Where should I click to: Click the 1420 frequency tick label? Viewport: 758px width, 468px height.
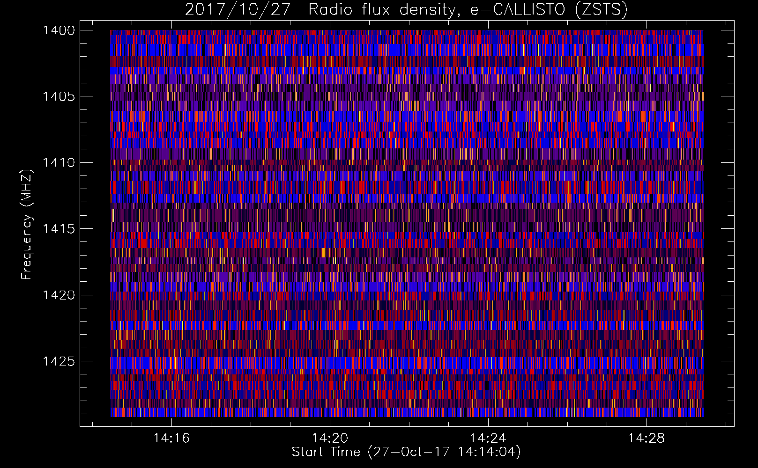coord(59,295)
